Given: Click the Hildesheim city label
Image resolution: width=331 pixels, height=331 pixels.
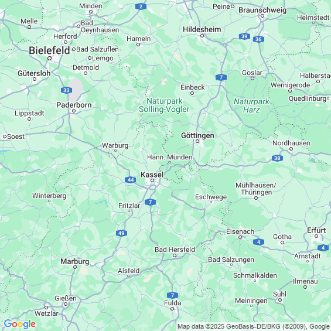Looking at the screenshot, I should tap(202, 29).
